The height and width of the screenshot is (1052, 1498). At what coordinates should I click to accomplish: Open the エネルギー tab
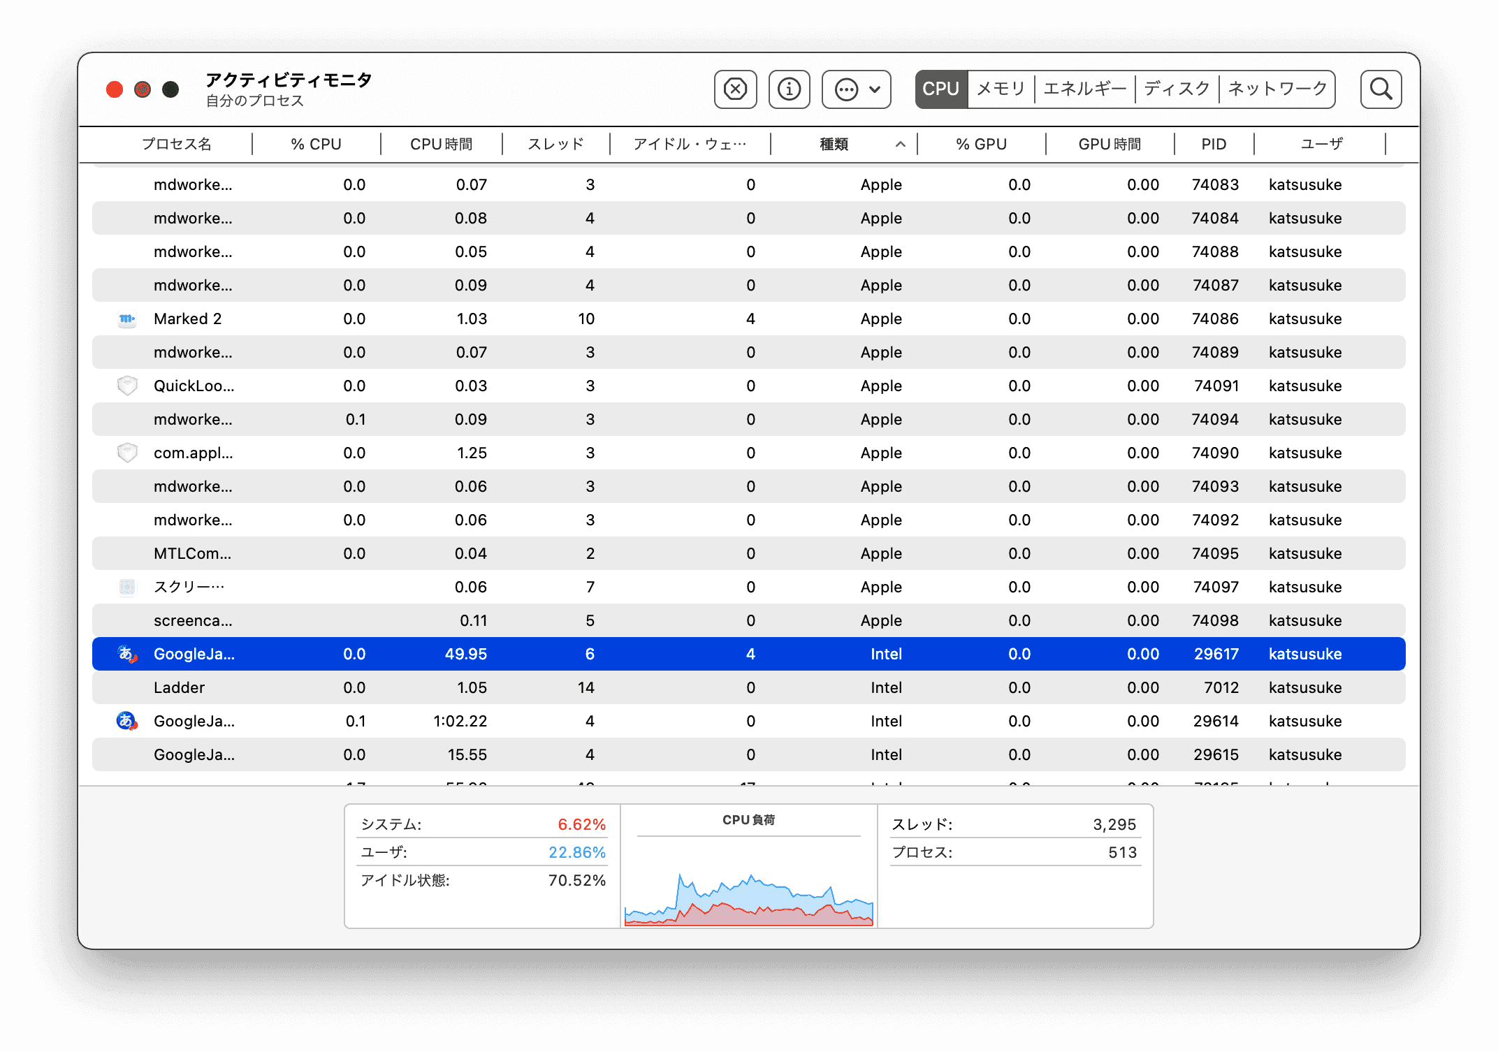[1084, 89]
